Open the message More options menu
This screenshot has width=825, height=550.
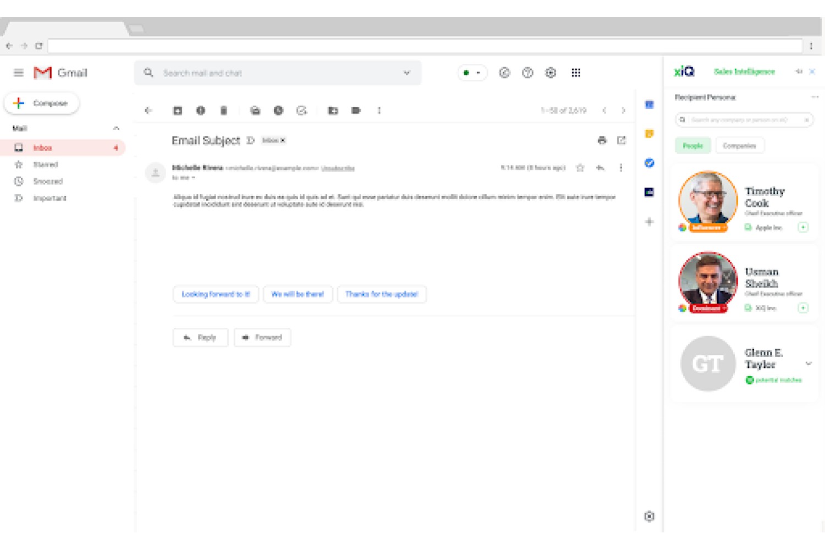tap(621, 168)
